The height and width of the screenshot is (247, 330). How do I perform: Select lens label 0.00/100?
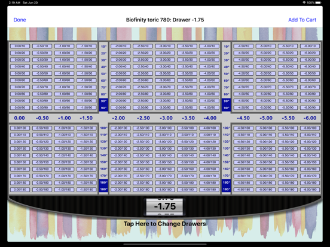tap(20, 128)
